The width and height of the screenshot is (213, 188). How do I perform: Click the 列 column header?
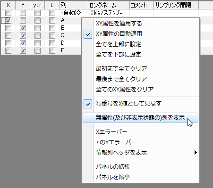(x=74, y=5)
